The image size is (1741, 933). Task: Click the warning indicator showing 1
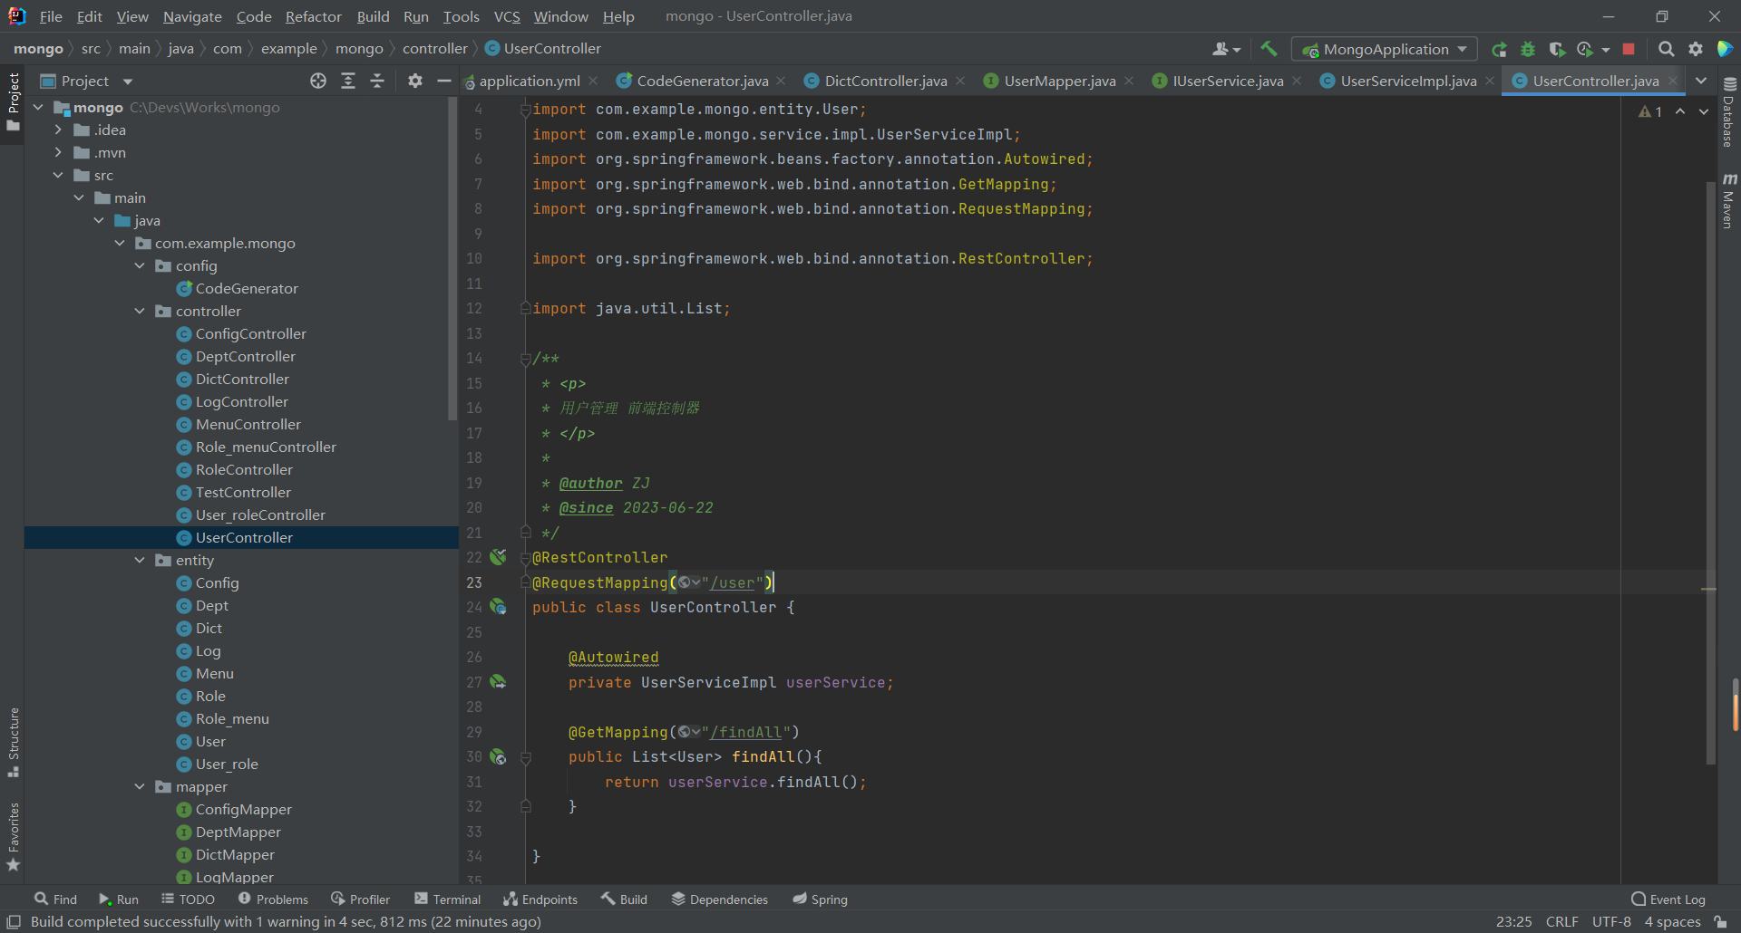pos(1650,111)
